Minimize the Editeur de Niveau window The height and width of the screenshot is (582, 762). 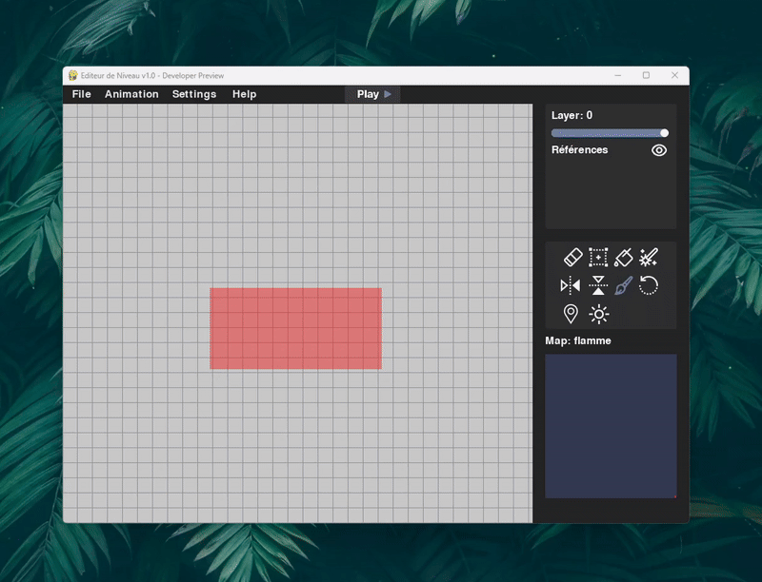[618, 76]
